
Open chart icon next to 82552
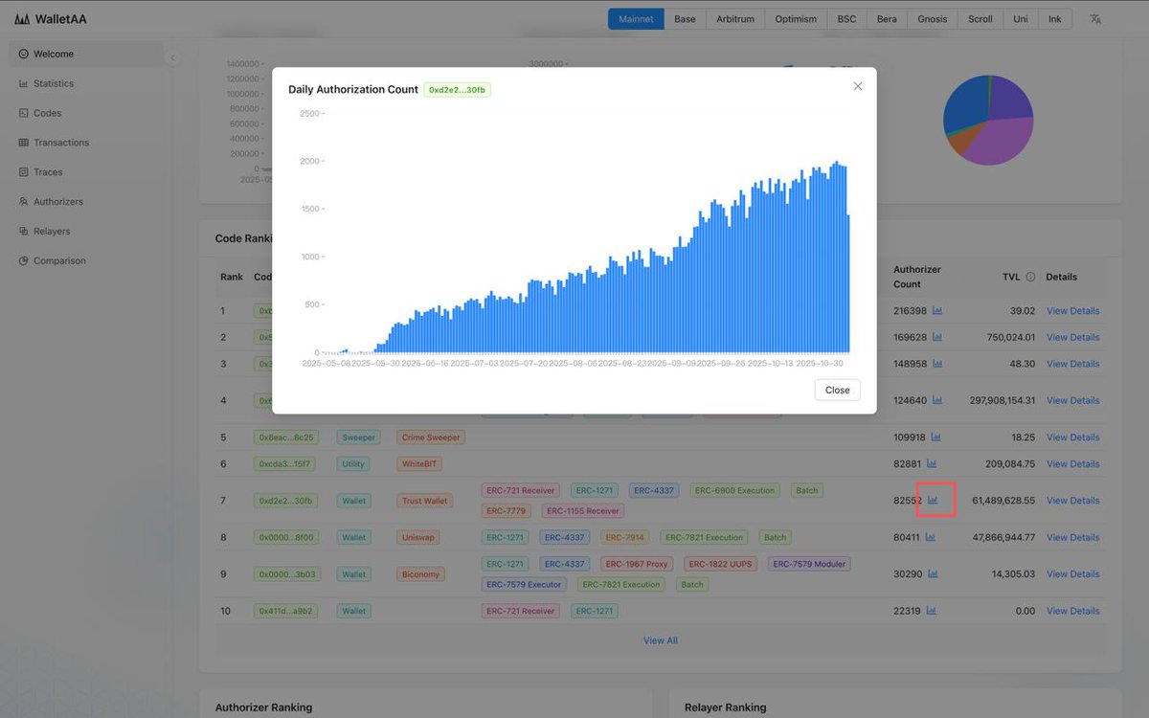click(933, 500)
